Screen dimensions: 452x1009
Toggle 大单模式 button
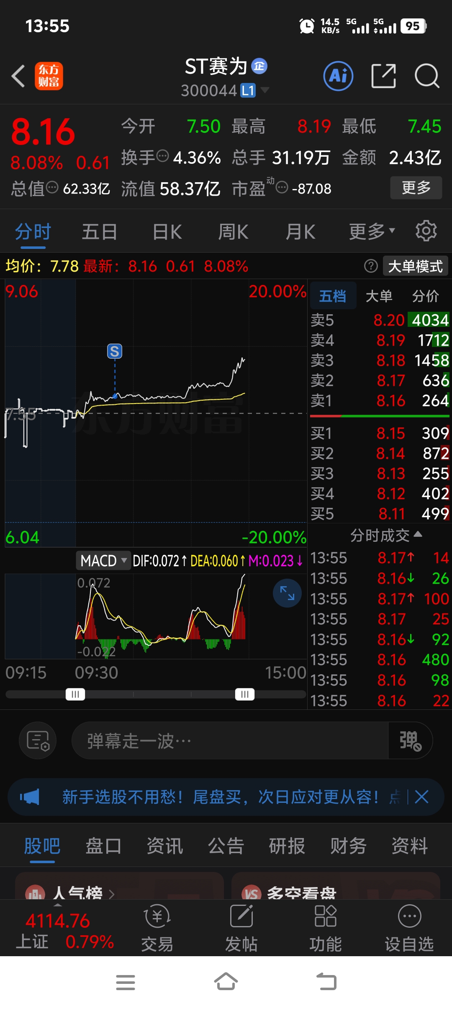[x=415, y=266]
